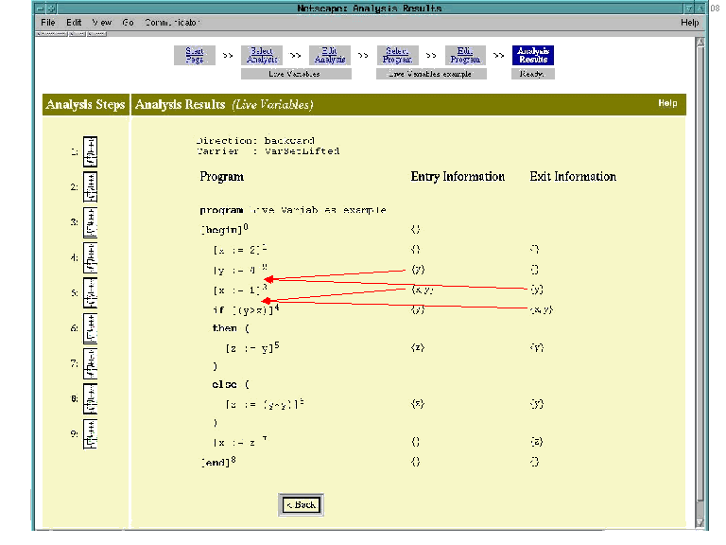This screenshot has height=545, width=726.
Task: Show analysis step 8 icon
Action: point(91,399)
